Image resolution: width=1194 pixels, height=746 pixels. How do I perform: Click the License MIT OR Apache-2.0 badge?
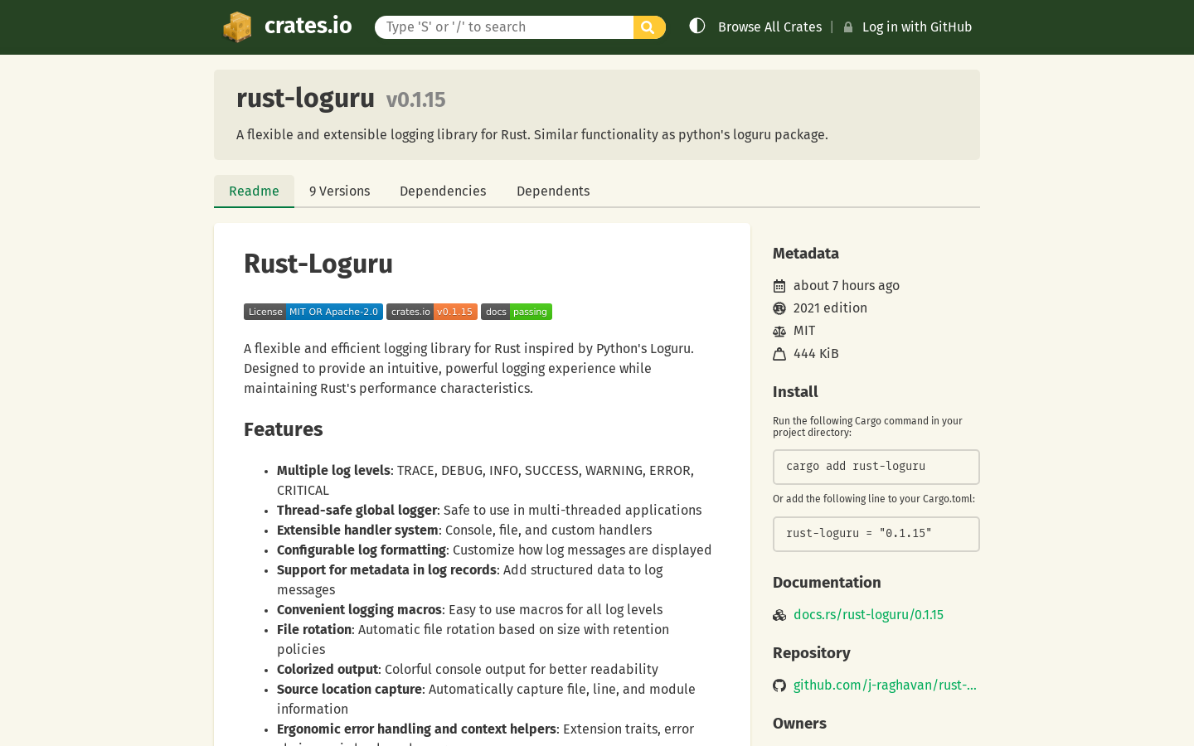point(313,312)
